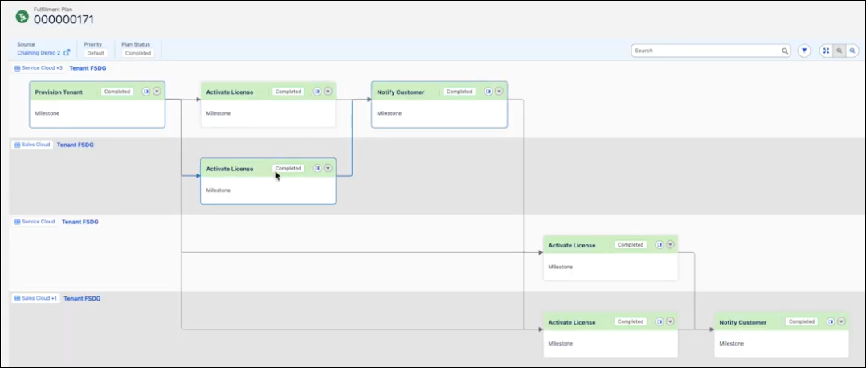Expand dropdown arrow on Sales Cloud +1 Activate License
Image resolution: width=866 pixels, height=368 pixels.
pyautogui.click(x=671, y=321)
